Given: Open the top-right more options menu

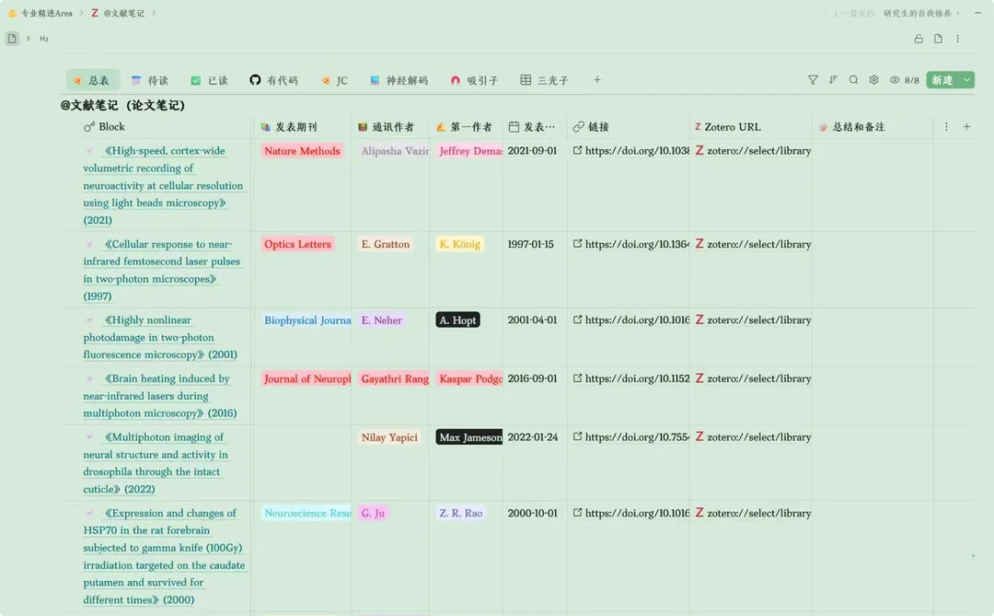Looking at the screenshot, I should 958,39.
